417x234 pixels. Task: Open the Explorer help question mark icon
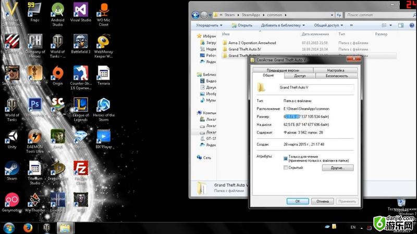coord(412,25)
